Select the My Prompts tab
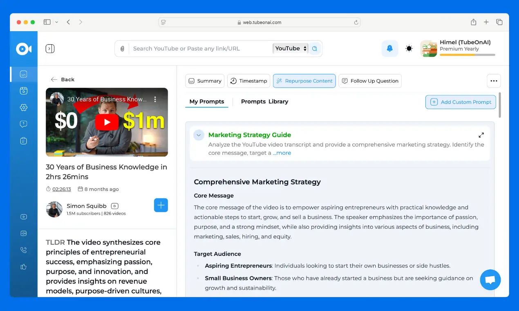This screenshot has width=519, height=311. (x=207, y=101)
